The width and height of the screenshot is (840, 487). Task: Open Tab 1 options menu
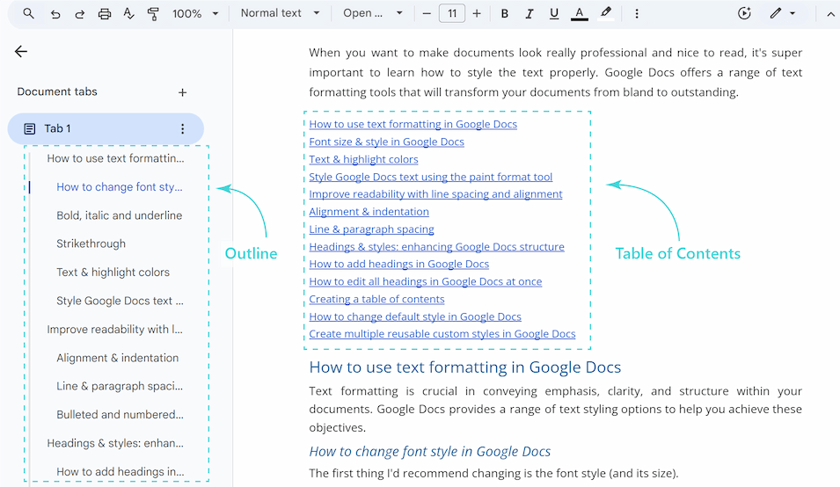(182, 129)
